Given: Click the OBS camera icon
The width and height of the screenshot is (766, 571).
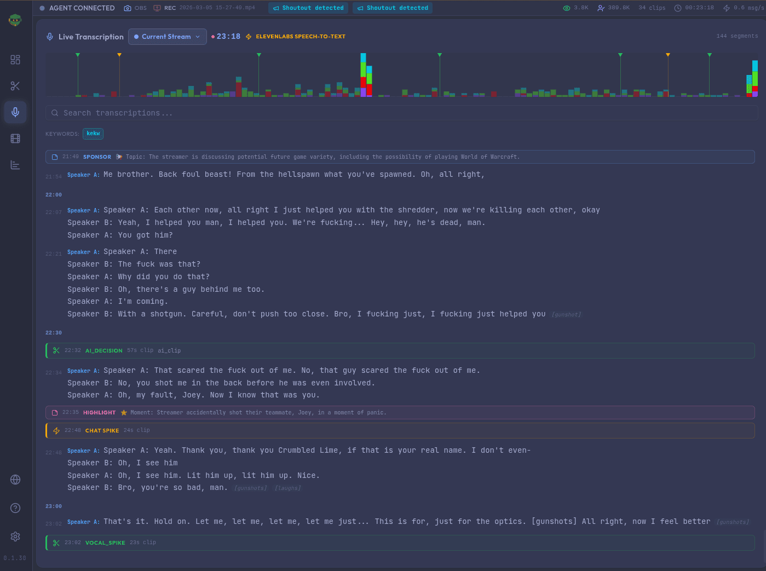Looking at the screenshot, I should pos(128,8).
